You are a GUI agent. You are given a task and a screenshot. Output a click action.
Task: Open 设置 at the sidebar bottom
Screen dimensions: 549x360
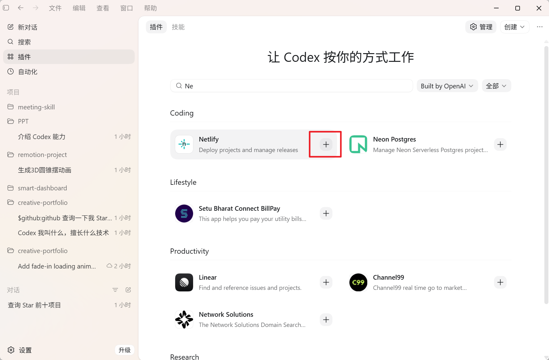(x=20, y=350)
